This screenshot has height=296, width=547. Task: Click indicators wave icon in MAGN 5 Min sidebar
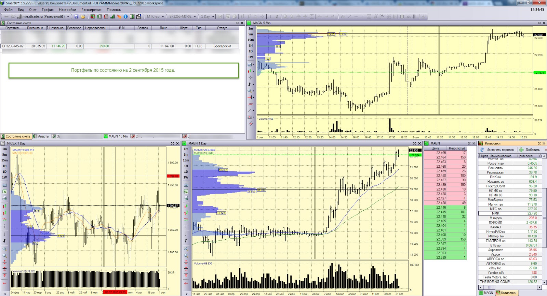tap(250, 104)
